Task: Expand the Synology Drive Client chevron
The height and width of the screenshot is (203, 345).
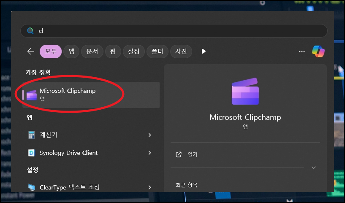Action: pos(149,153)
